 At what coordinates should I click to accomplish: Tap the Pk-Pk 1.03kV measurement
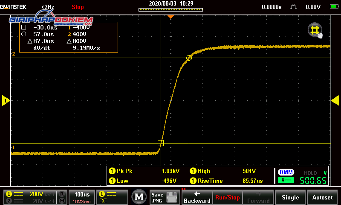point(144,171)
